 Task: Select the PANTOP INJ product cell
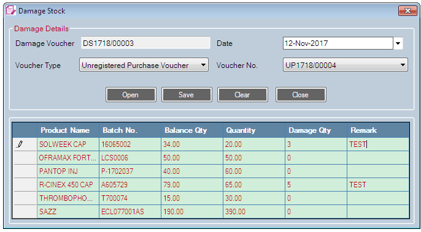pyautogui.click(x=68, y=171)
